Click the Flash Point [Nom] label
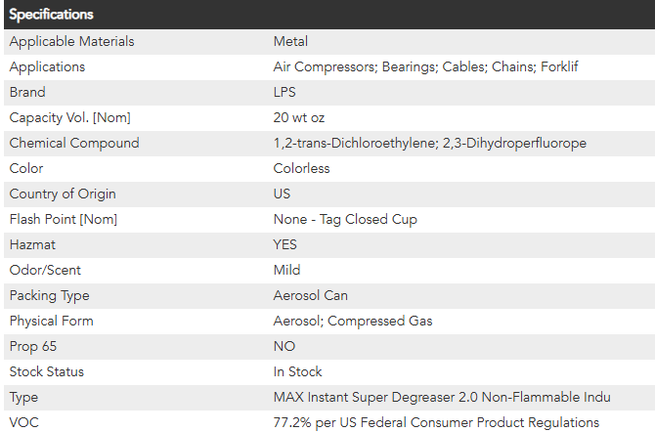The width and height of the screenshot is (655, 432). pyautogui.click(x=63, y=219)
